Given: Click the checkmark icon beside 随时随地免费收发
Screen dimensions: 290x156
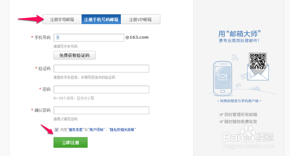Looking at the screenshot, I should pos(221,121).
